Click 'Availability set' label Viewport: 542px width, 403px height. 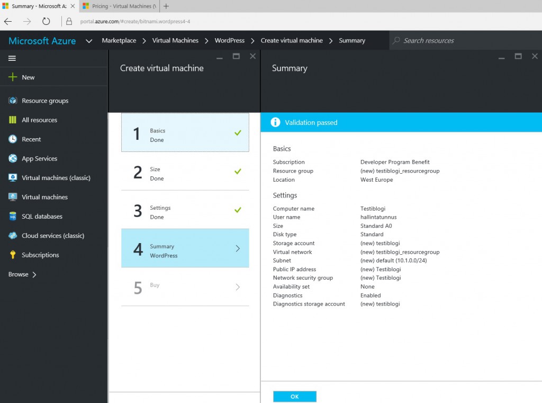291,286
